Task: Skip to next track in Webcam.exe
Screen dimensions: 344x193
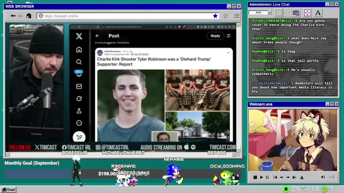Action: 294,177
